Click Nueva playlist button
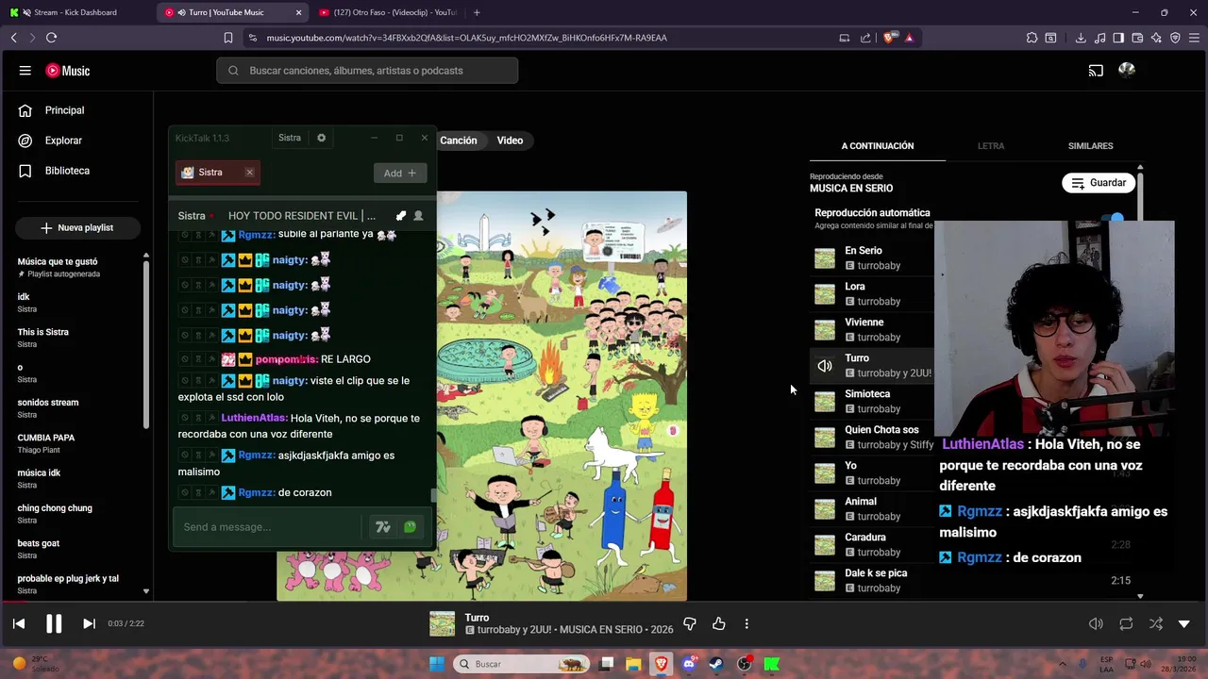Screen dimensions: 1208x679 (77, 228)
